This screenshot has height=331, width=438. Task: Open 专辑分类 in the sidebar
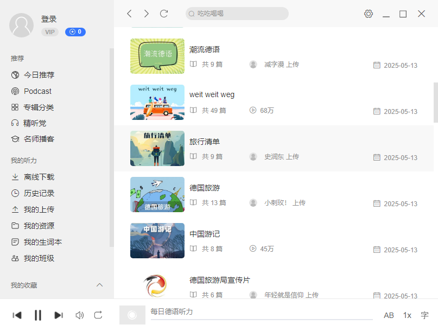33,107
